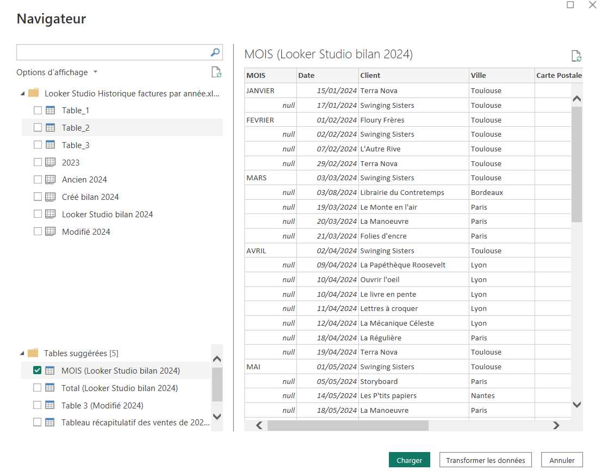
Task: Check the Table_2 checkbox
Action: pos(38,127)
